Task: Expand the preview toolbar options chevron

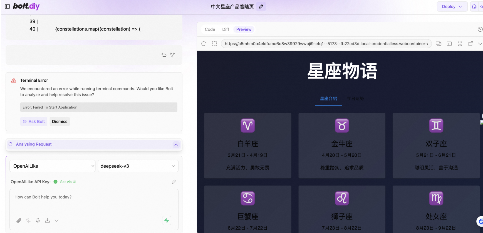Action: 480,44
